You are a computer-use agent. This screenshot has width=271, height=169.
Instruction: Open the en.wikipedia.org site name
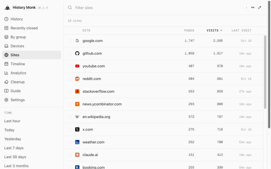click(x=96, y=117)
